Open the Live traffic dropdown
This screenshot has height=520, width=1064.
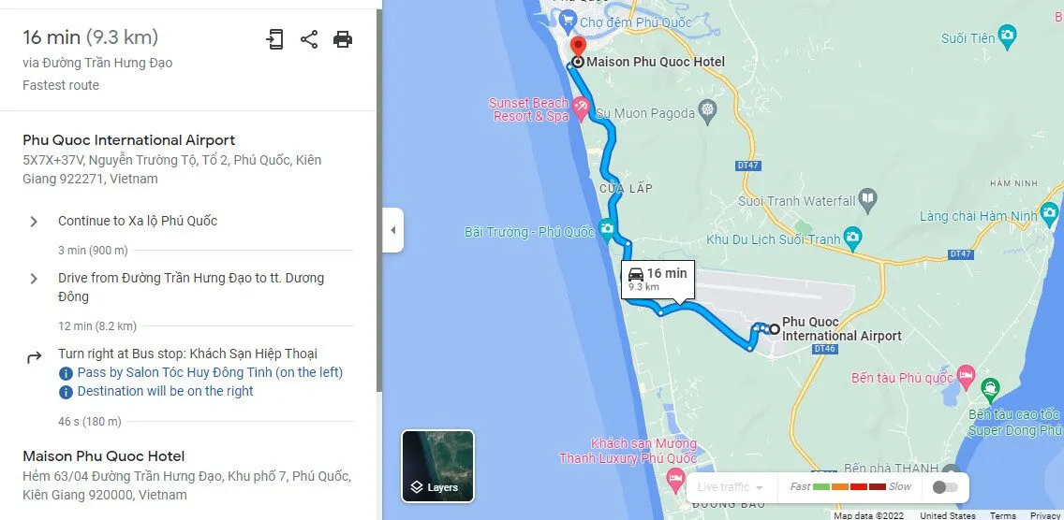pos(730,486)
